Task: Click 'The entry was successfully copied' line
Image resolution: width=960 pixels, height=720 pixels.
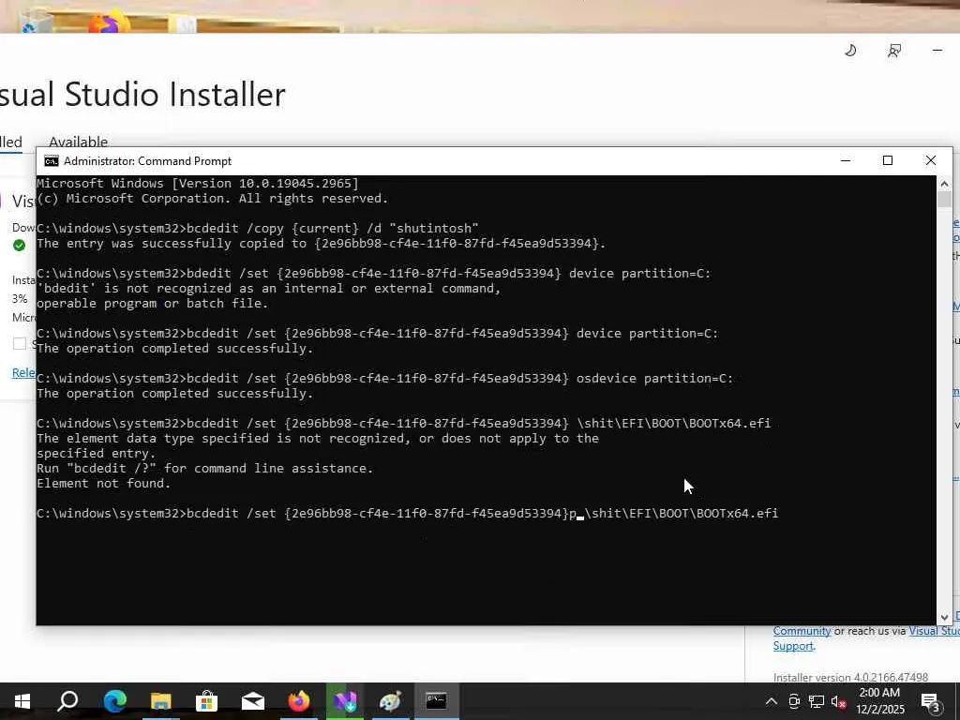Action: tap(321, 243)
